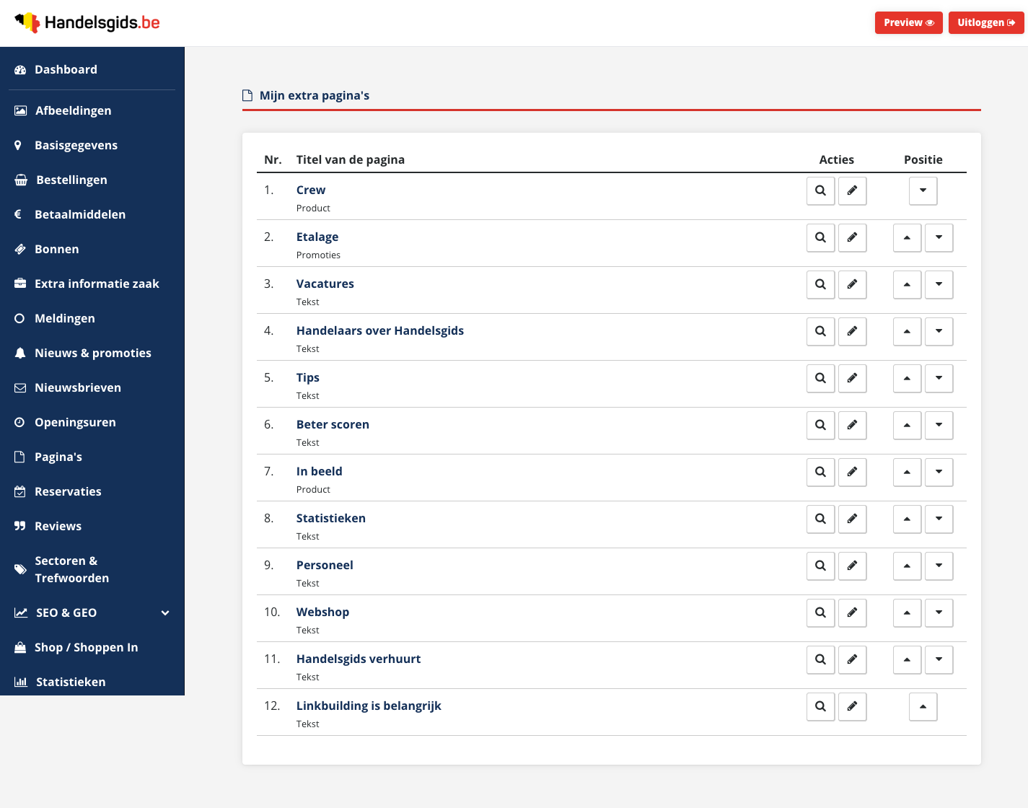This screenshot has width=1028, height=808.
Task: Edit Handelaars over Handelsgids with pencil
Action: 852,331
